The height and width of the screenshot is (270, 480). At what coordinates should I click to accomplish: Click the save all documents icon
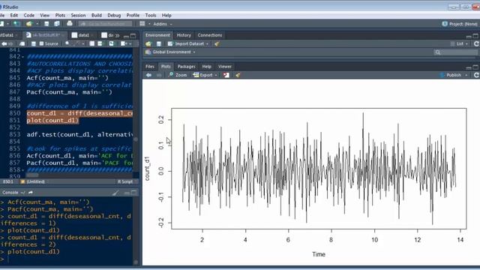[57, 24]
